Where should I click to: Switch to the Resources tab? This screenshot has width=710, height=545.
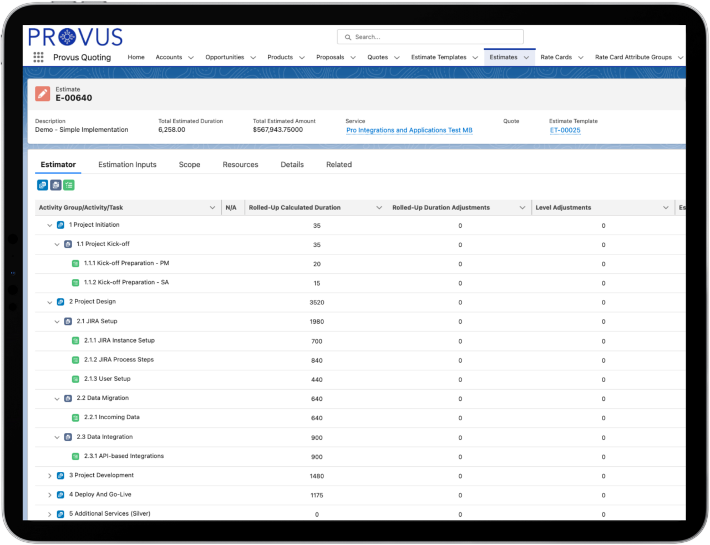[x=240, y=164]
